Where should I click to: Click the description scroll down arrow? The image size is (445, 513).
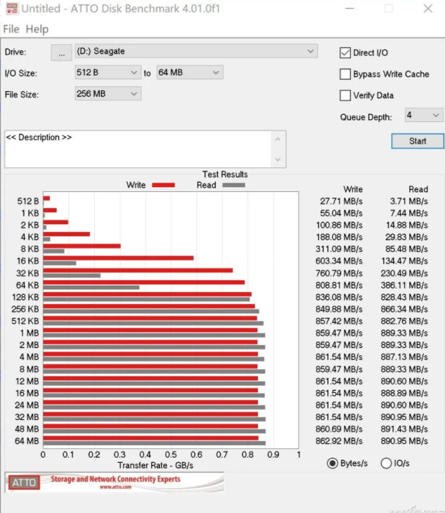(x=278, y=160)
